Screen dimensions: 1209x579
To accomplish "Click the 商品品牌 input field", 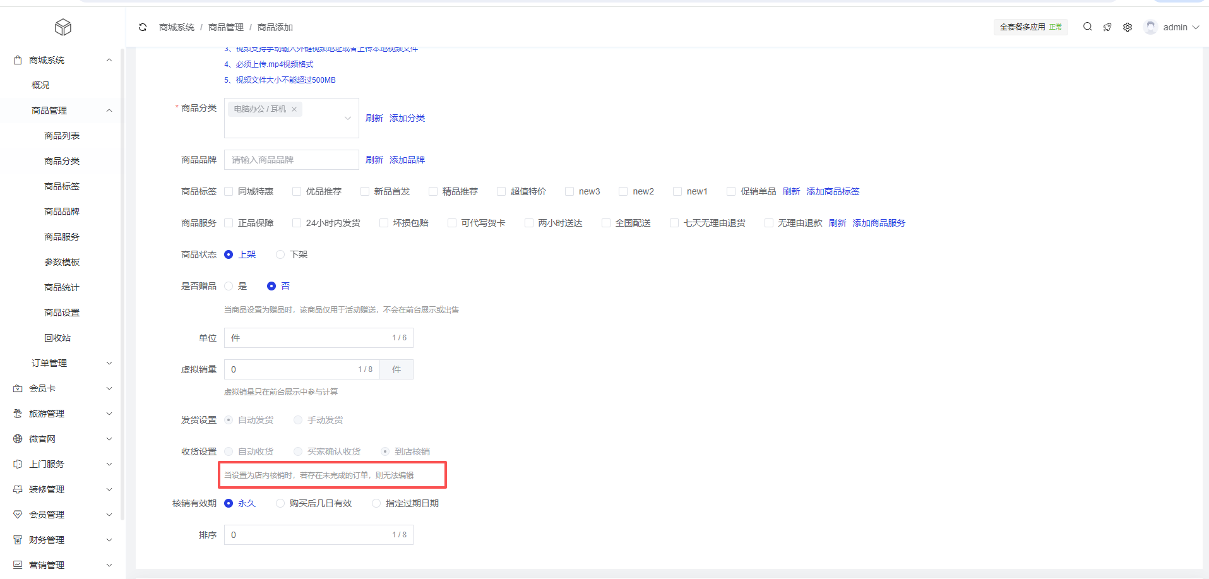I will tap(291, 160).
